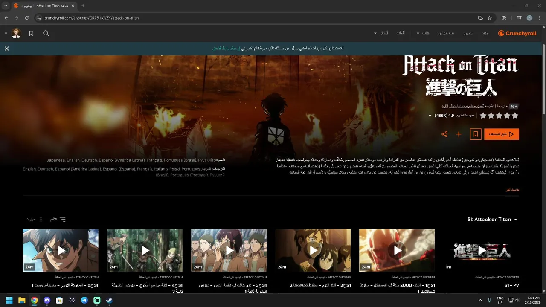This screenshot has width=546, height=307.
Task: Open the 'ألعاب' nav item
Action: click(400, 33)
